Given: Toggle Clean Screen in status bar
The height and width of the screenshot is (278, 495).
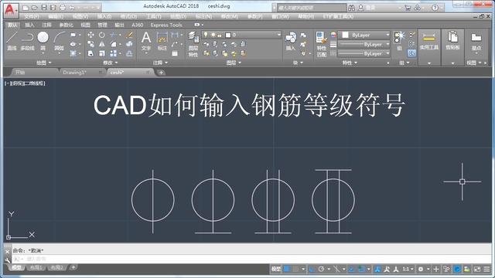Looking at the screenshot, I should point(477,270).
